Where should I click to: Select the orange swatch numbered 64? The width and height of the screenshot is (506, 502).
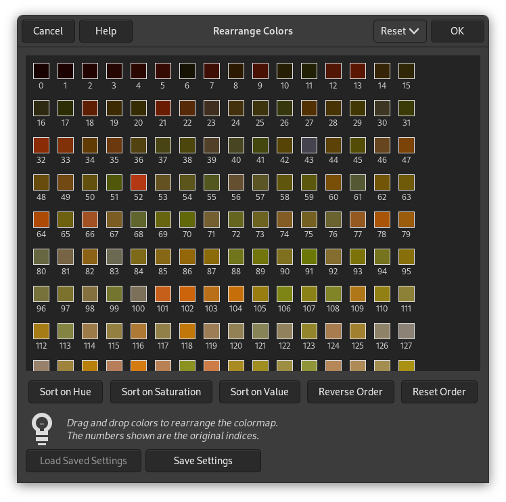coord(41,220)
